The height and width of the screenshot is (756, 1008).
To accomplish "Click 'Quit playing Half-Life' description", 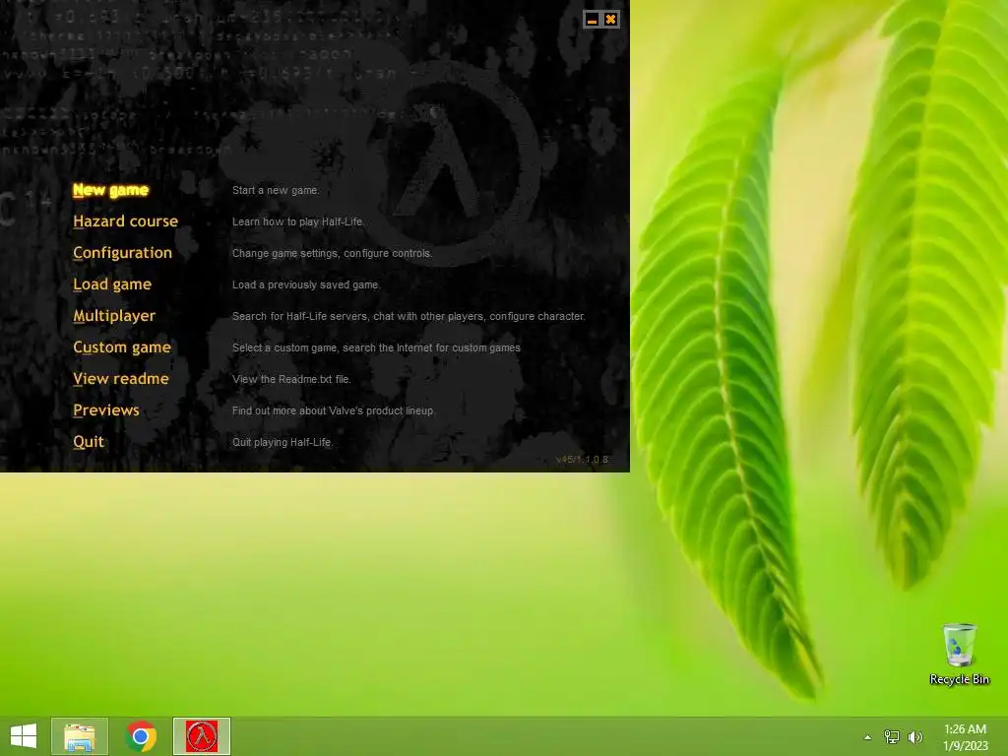I will click(x=282, y=442).
